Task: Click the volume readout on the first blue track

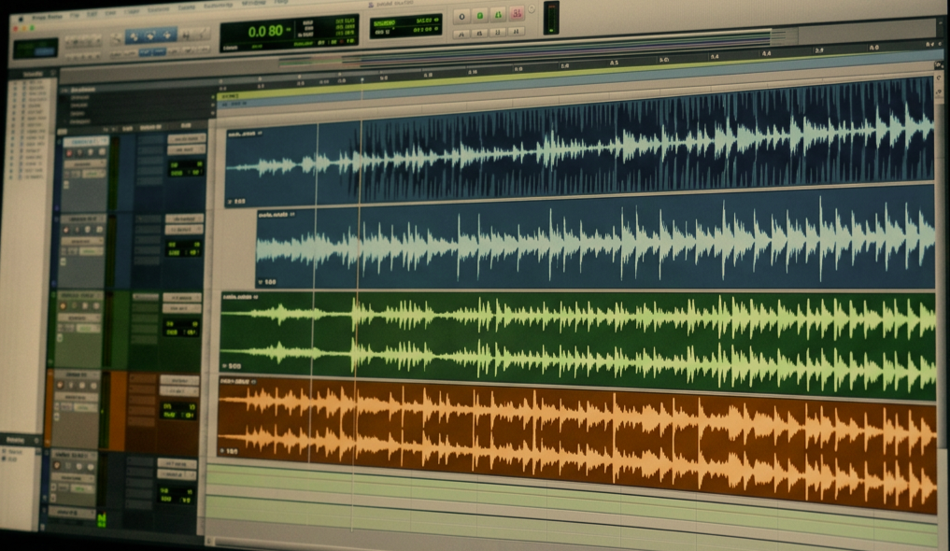Action: click(x=186, y=164)
